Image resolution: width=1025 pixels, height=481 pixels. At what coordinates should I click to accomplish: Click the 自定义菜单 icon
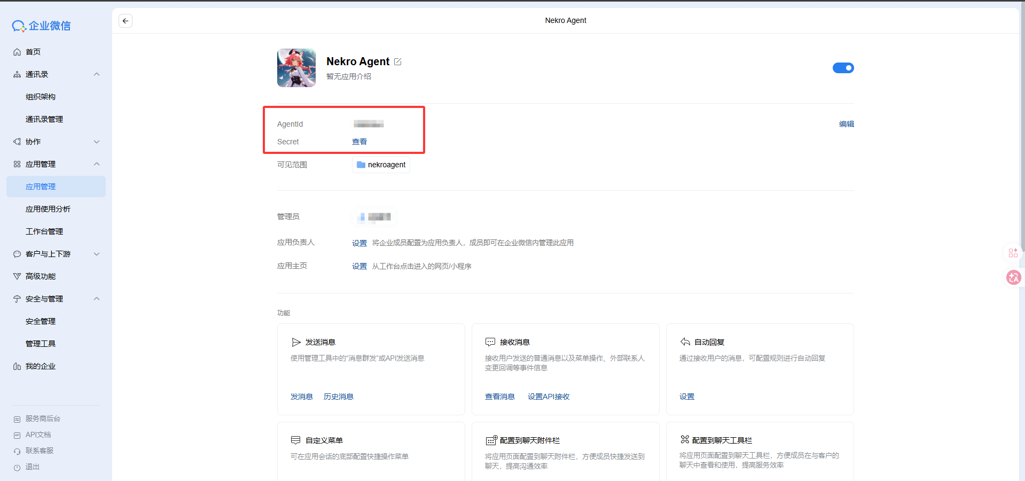pyautogui.click(x=295, y=440)
